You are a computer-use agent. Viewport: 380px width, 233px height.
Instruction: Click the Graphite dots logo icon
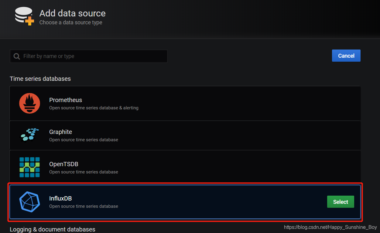coord(30,135)
